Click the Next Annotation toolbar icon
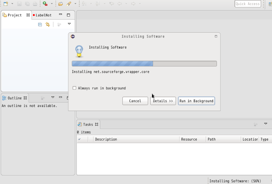 (x=84, y=4)
